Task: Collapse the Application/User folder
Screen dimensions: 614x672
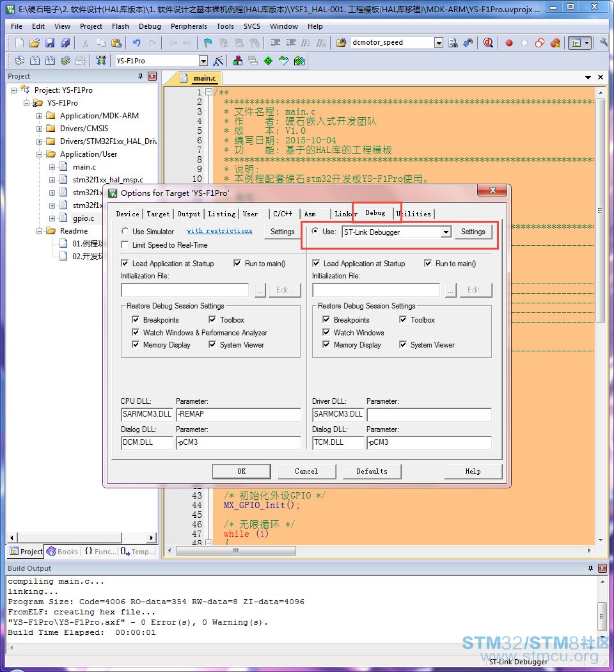Action: pos(40,154)
